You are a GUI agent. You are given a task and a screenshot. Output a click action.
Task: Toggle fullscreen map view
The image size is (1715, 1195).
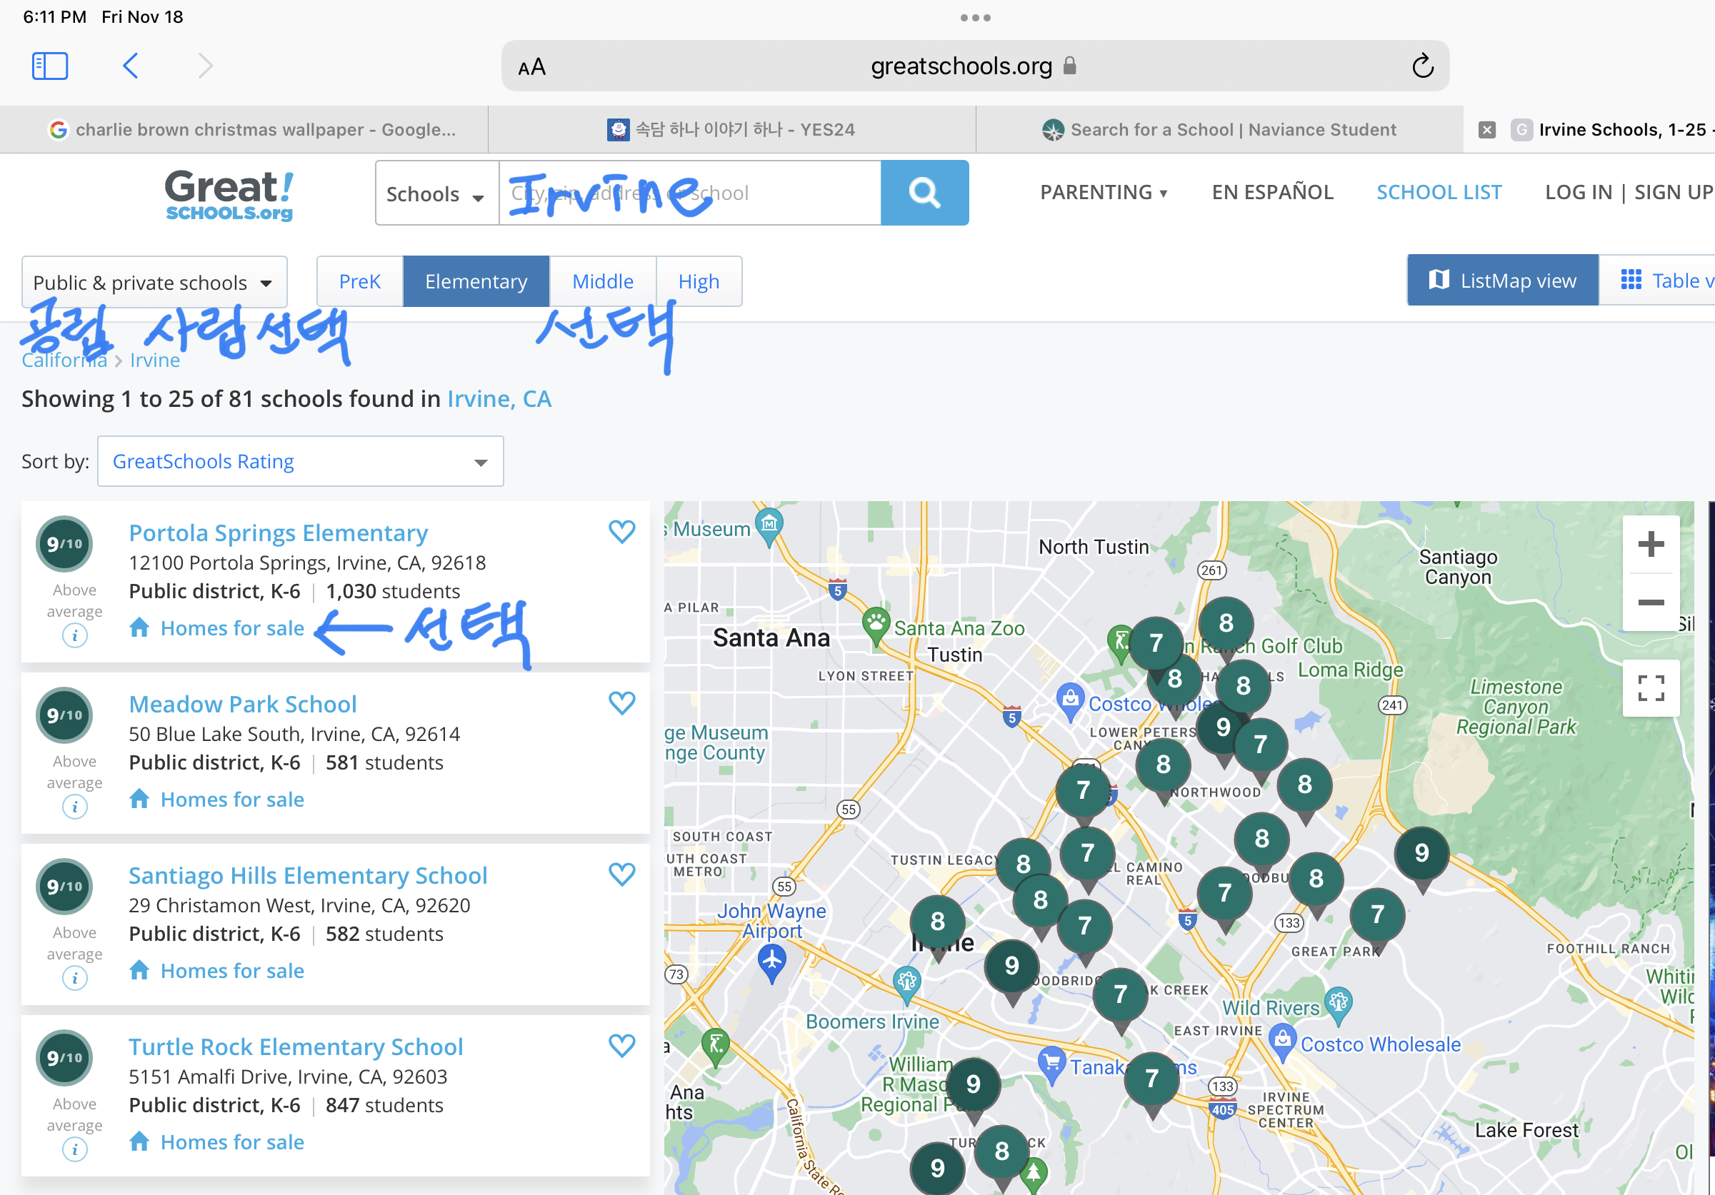(x=1651, y=687)
